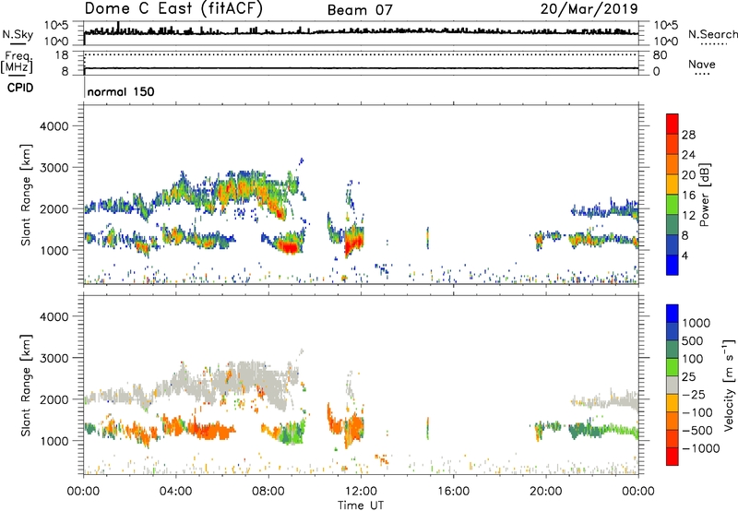
Task: Click the '12:00' time axis label
Action: pos(361,492)
